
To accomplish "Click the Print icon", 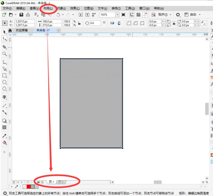I will [28, 15].
